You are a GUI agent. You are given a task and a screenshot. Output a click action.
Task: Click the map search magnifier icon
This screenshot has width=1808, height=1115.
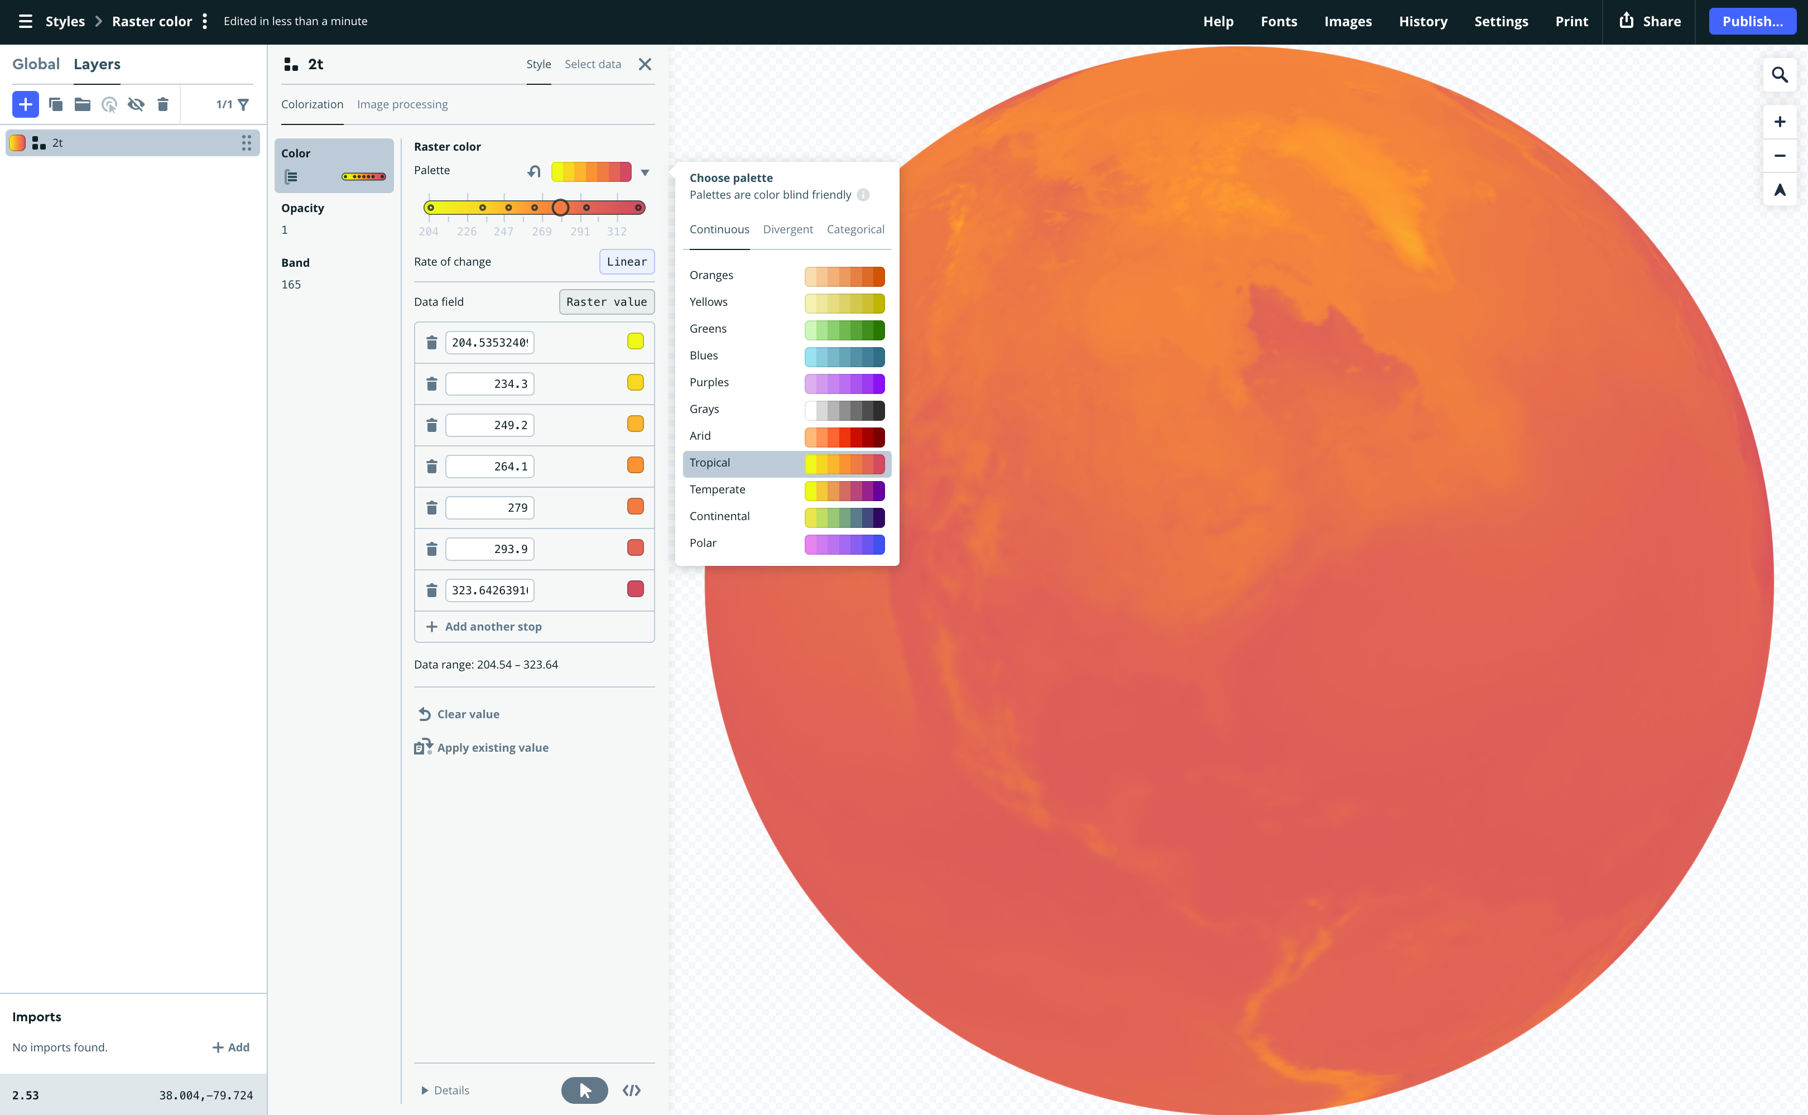[x=1779, y=75]
